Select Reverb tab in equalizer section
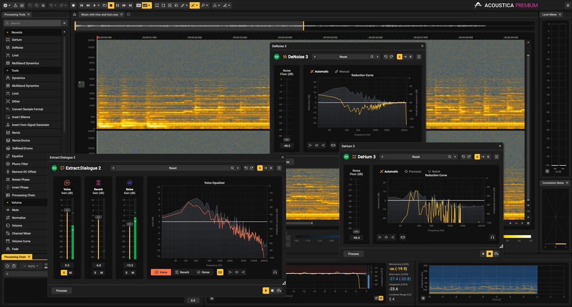Viewport: 572px width, 307px height. point(182,272)
